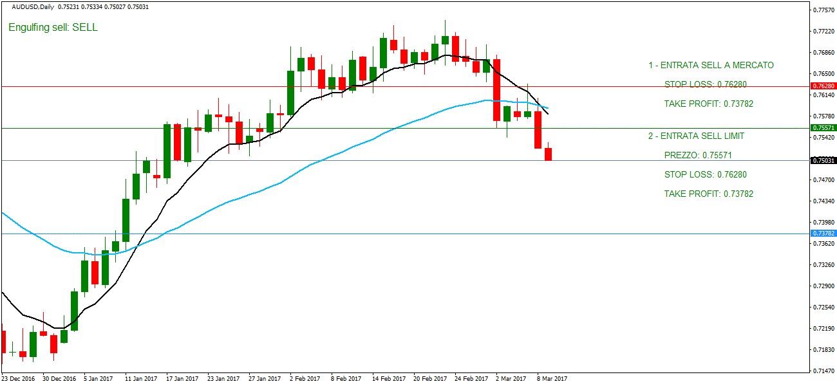Image resolution: width=837 pixels, height=386 pixels.
Task: Click the 0.72190 price axis label
Action: pyautogui.click(x=823, y=328)
